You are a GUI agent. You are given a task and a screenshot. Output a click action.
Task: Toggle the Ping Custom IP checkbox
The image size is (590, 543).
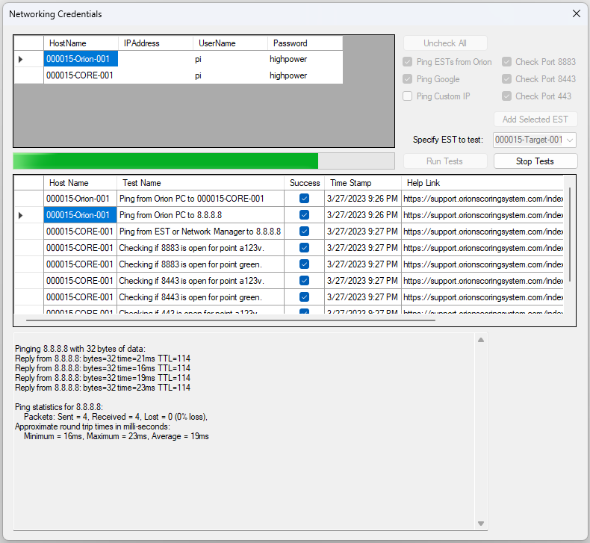click(408, 96)
